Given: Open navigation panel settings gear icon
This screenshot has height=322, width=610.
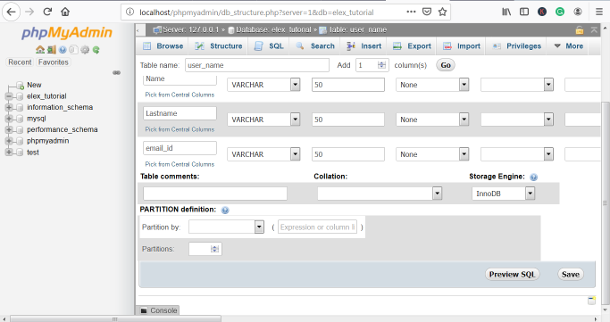Looking at the screenshot, I should coord(85,50).
